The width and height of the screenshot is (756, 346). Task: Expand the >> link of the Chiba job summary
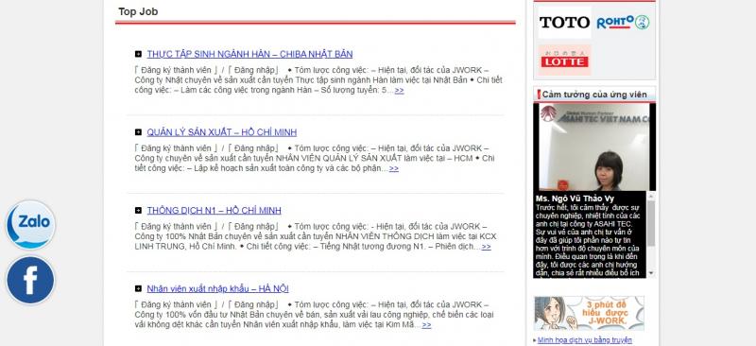pyautogui.click(x=399, y=90)
